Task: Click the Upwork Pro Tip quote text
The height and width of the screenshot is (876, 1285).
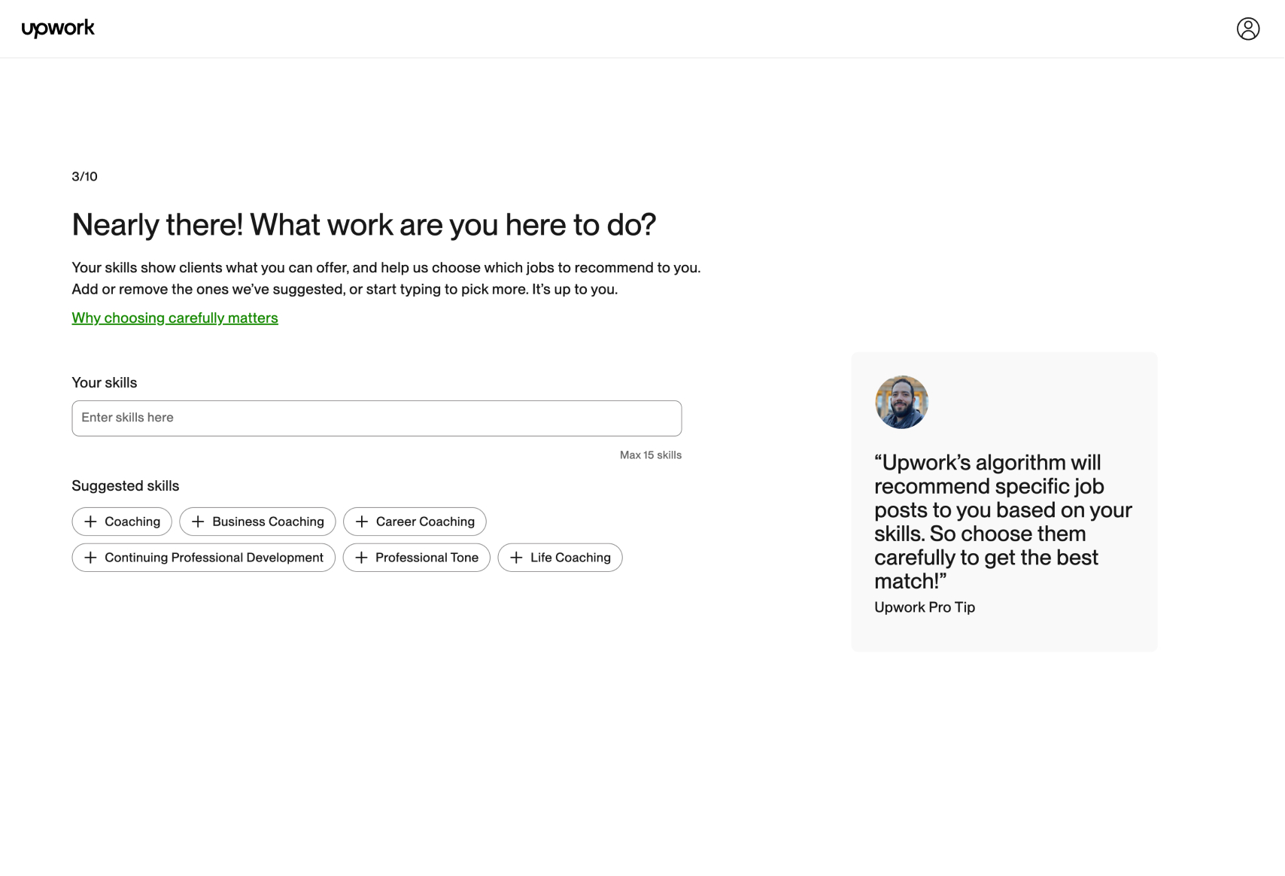Action: (1003, 522)
